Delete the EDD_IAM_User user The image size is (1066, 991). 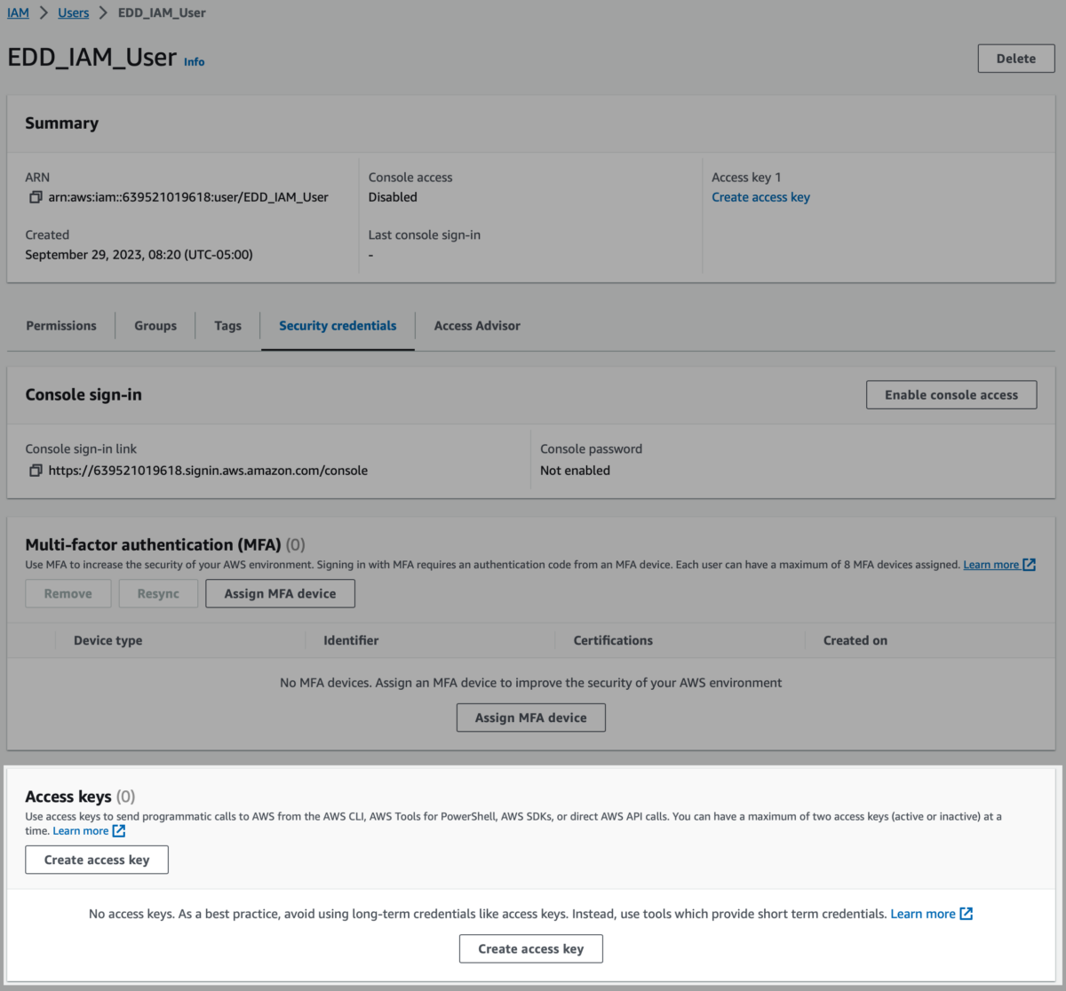coord(1015,59)
